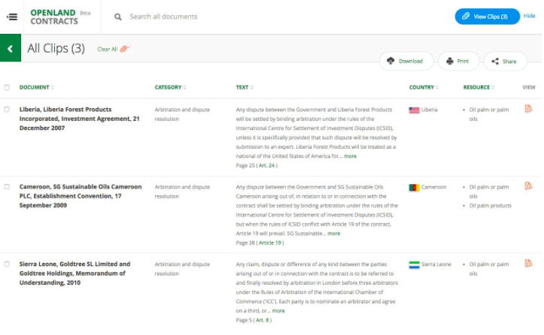Click the Download button
Viewport: 544px width, 335px height.
pos(406,62)
